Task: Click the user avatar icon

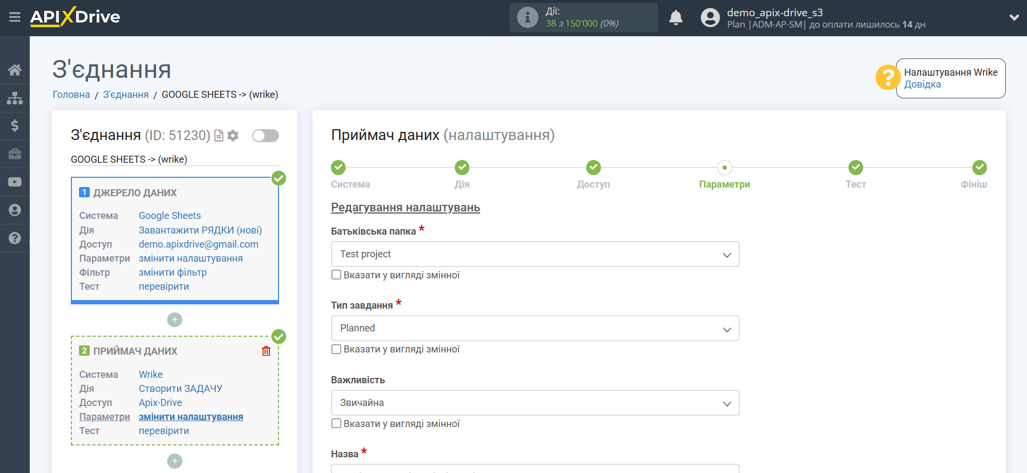Action: tap(710, 18)
